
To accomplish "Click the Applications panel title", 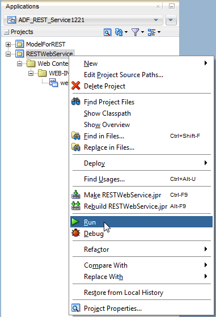I will (22, 6).
